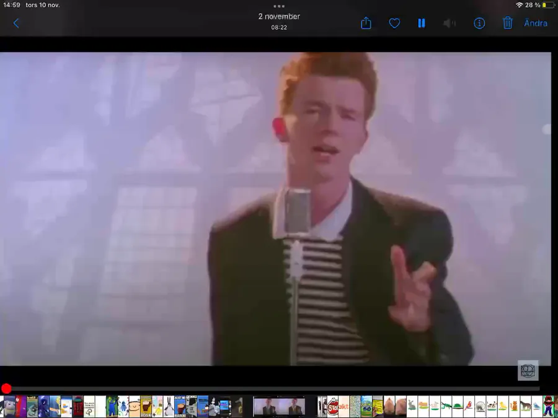The width and height of the screenshot is (558, 418).
Task: Select the swan thumbnail
Action: pos(435,406)
